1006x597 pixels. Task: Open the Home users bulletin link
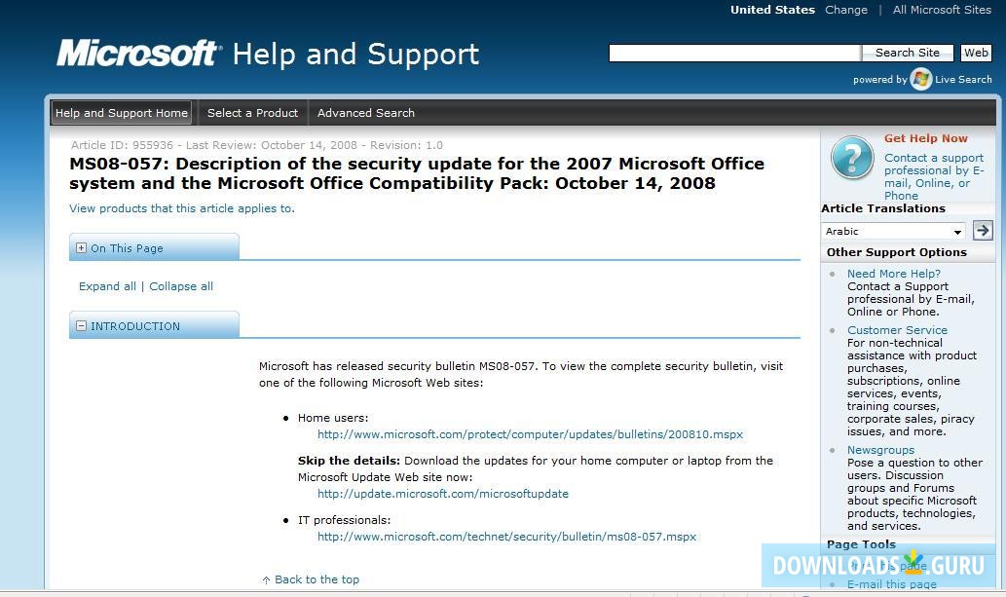(x=530, y=434)
